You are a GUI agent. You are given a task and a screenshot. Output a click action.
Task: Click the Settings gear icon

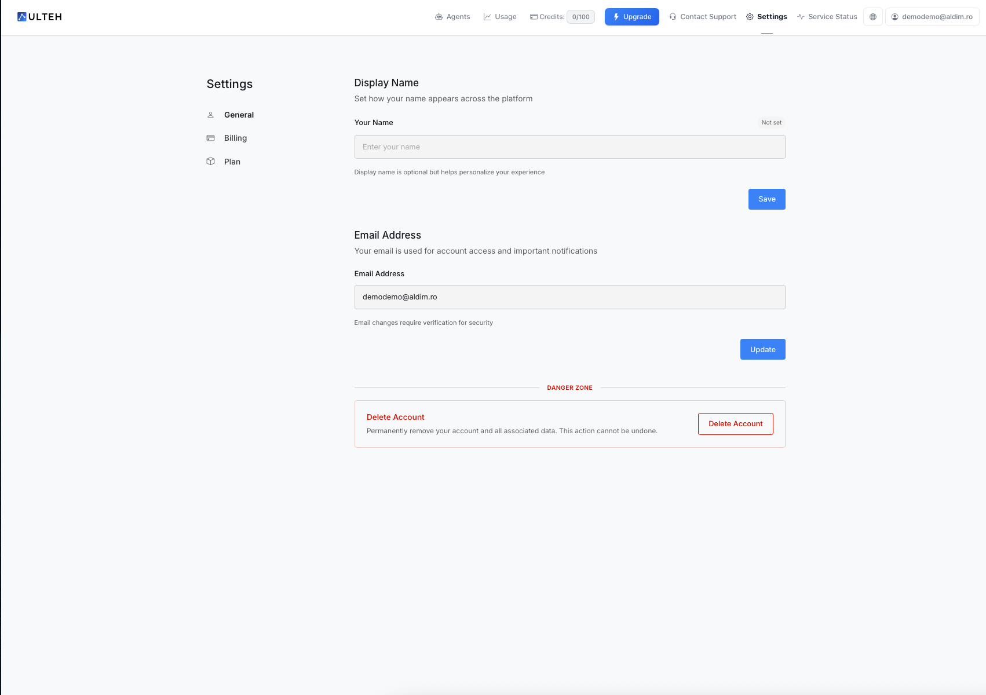click(750, 17)
